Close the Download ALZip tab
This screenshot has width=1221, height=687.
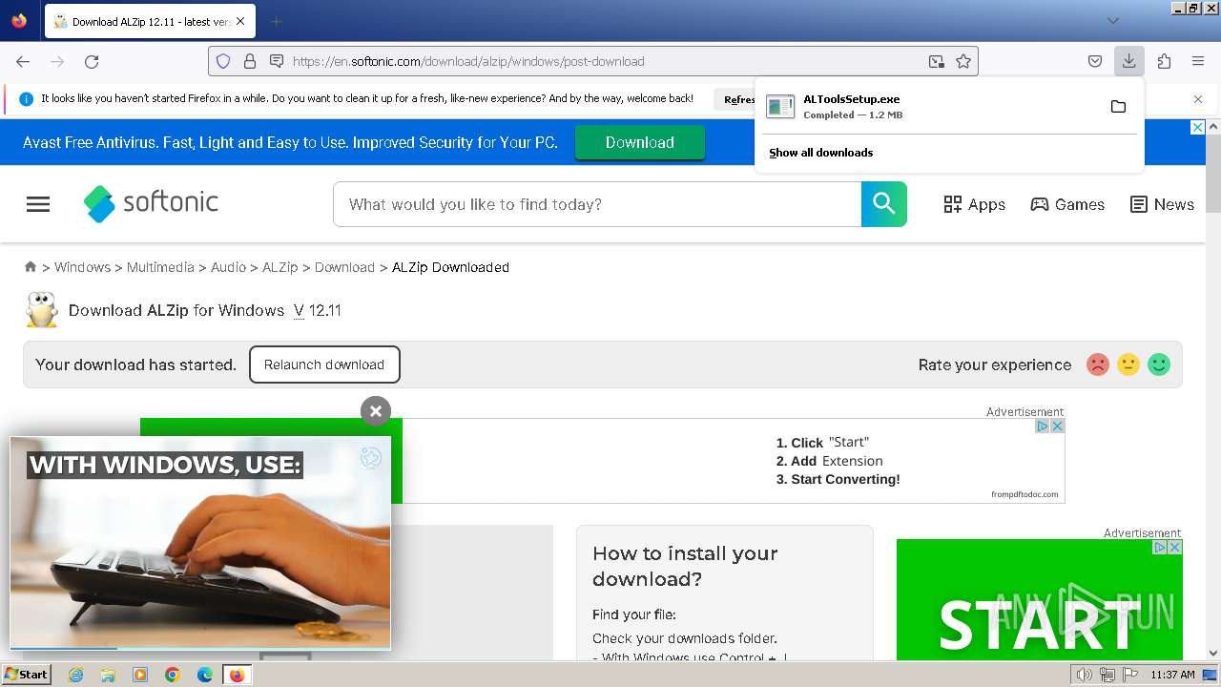(x=239, y=21)
